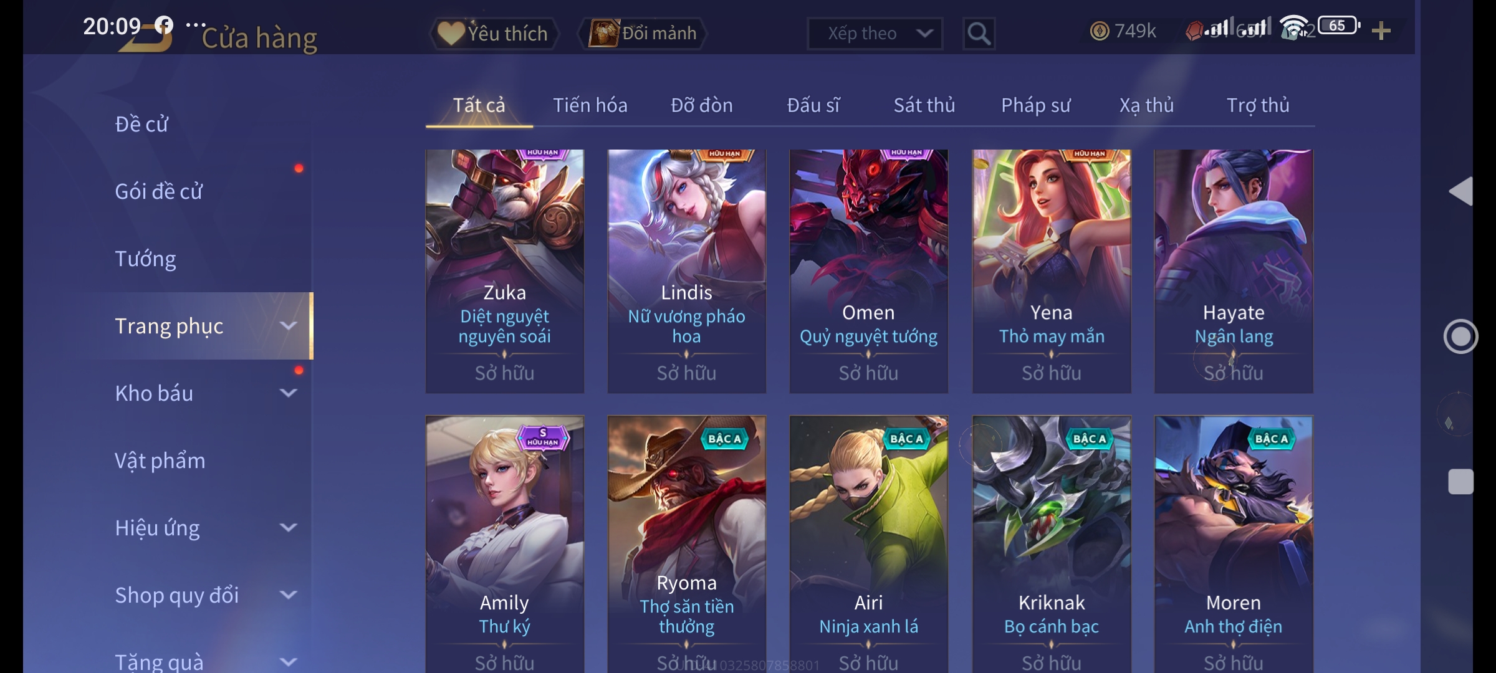The image size is (1496, 673).
Task: Switch to the Sát thủ tab
Action: click(924, 105)
